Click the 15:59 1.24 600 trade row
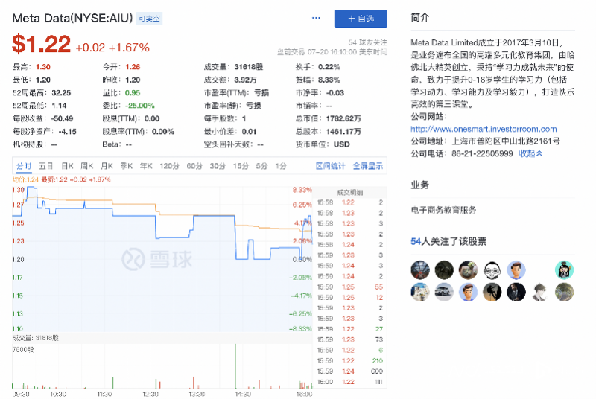Screen dimensions: 596x399 click(349, 371)
